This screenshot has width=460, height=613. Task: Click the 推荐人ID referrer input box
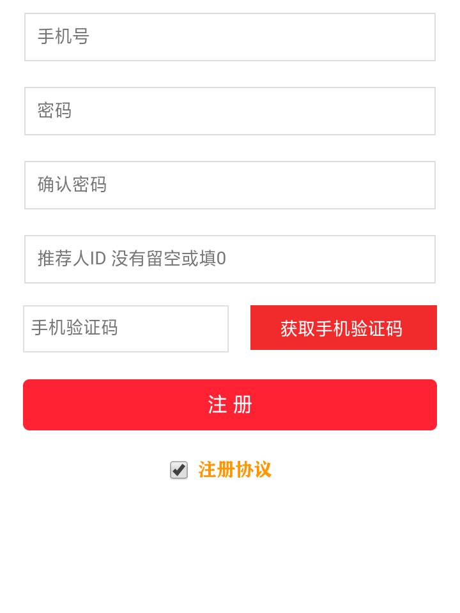[230, 259]
